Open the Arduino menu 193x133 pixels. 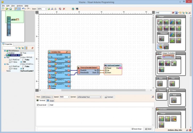click(x=20, y=5)
